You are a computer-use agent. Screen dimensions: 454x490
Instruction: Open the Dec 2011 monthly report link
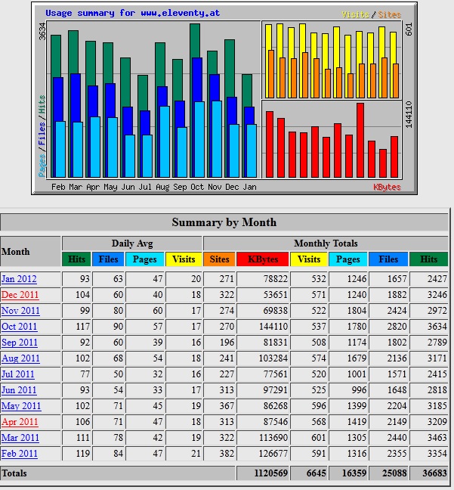[20, 295]
